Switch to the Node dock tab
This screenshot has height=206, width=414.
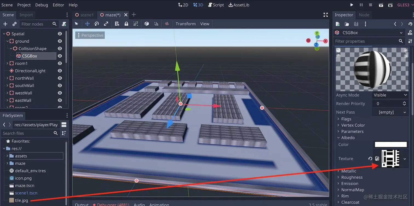tap(364, 15)
